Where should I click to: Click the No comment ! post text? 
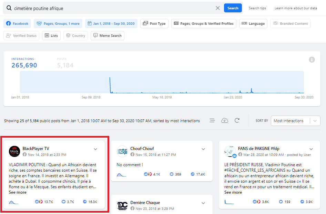coord(130,165)
